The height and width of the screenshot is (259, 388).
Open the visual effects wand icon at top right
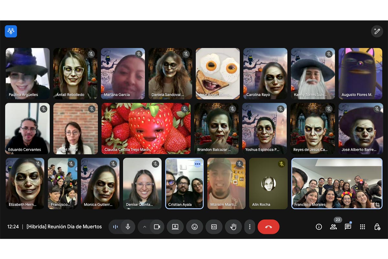[x=377, y=31]
